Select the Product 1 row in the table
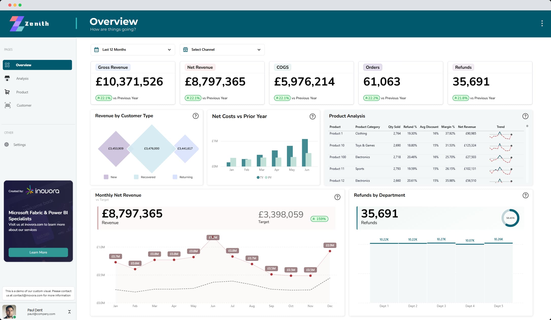 (x=336, y=133)
